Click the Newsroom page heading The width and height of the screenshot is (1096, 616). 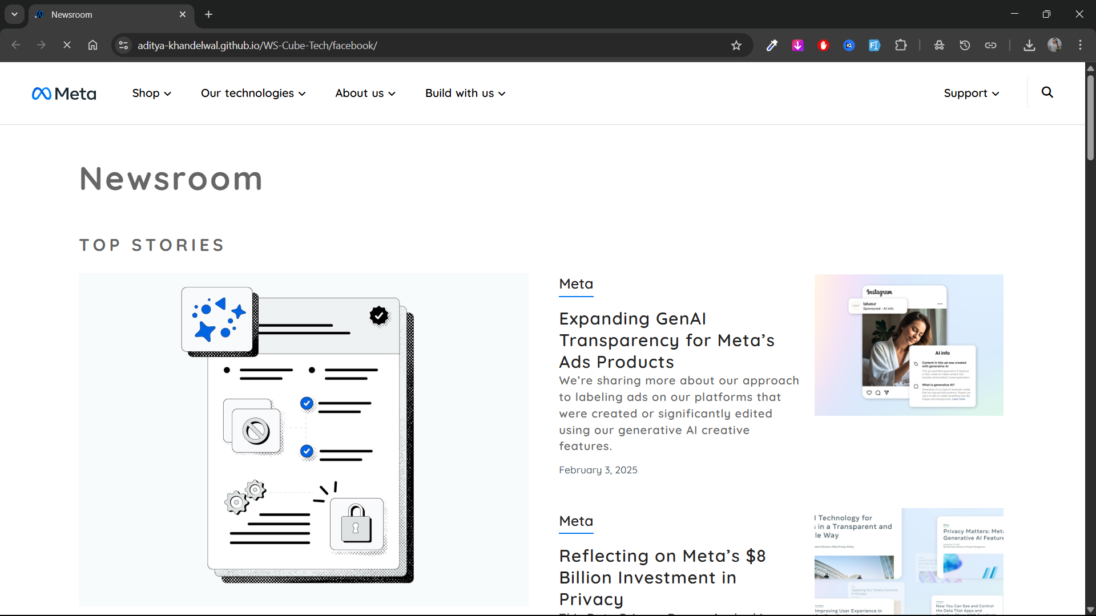pos(171,179)
